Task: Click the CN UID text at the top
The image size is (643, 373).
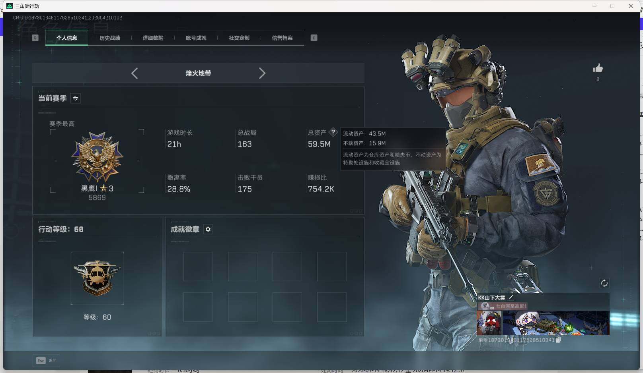Action: pyautogui.click(x=68, y=18)
